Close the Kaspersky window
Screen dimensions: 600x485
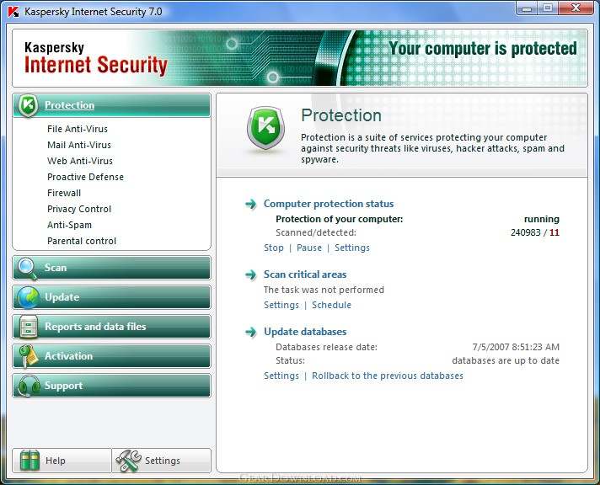coord(576,8)
